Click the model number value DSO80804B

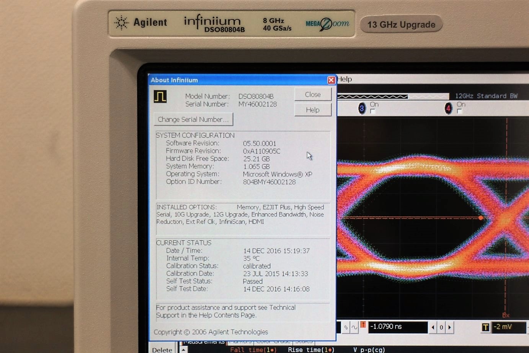[x=256, y=96]
